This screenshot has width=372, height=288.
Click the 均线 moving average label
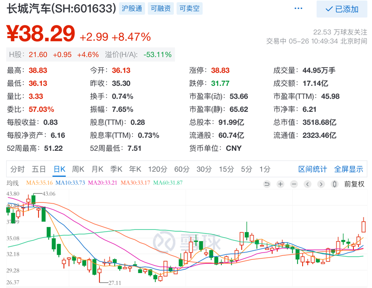(x=13, y=183)
